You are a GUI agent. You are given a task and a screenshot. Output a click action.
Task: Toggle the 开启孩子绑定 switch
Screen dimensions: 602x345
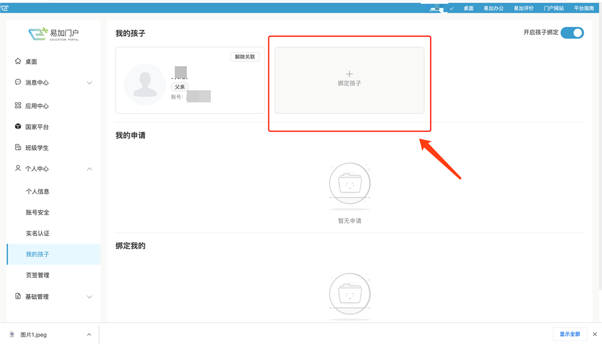[x=572, y=33]
